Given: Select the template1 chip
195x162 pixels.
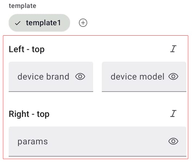Looking at the screenshot, I should (x=39, y=23).
